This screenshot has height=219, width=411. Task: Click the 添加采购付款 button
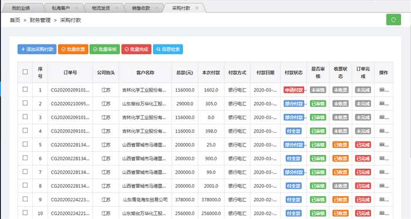pos(37,49)
